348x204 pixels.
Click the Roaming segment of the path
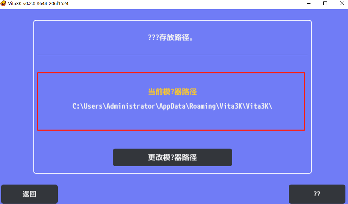click(202, 106)
